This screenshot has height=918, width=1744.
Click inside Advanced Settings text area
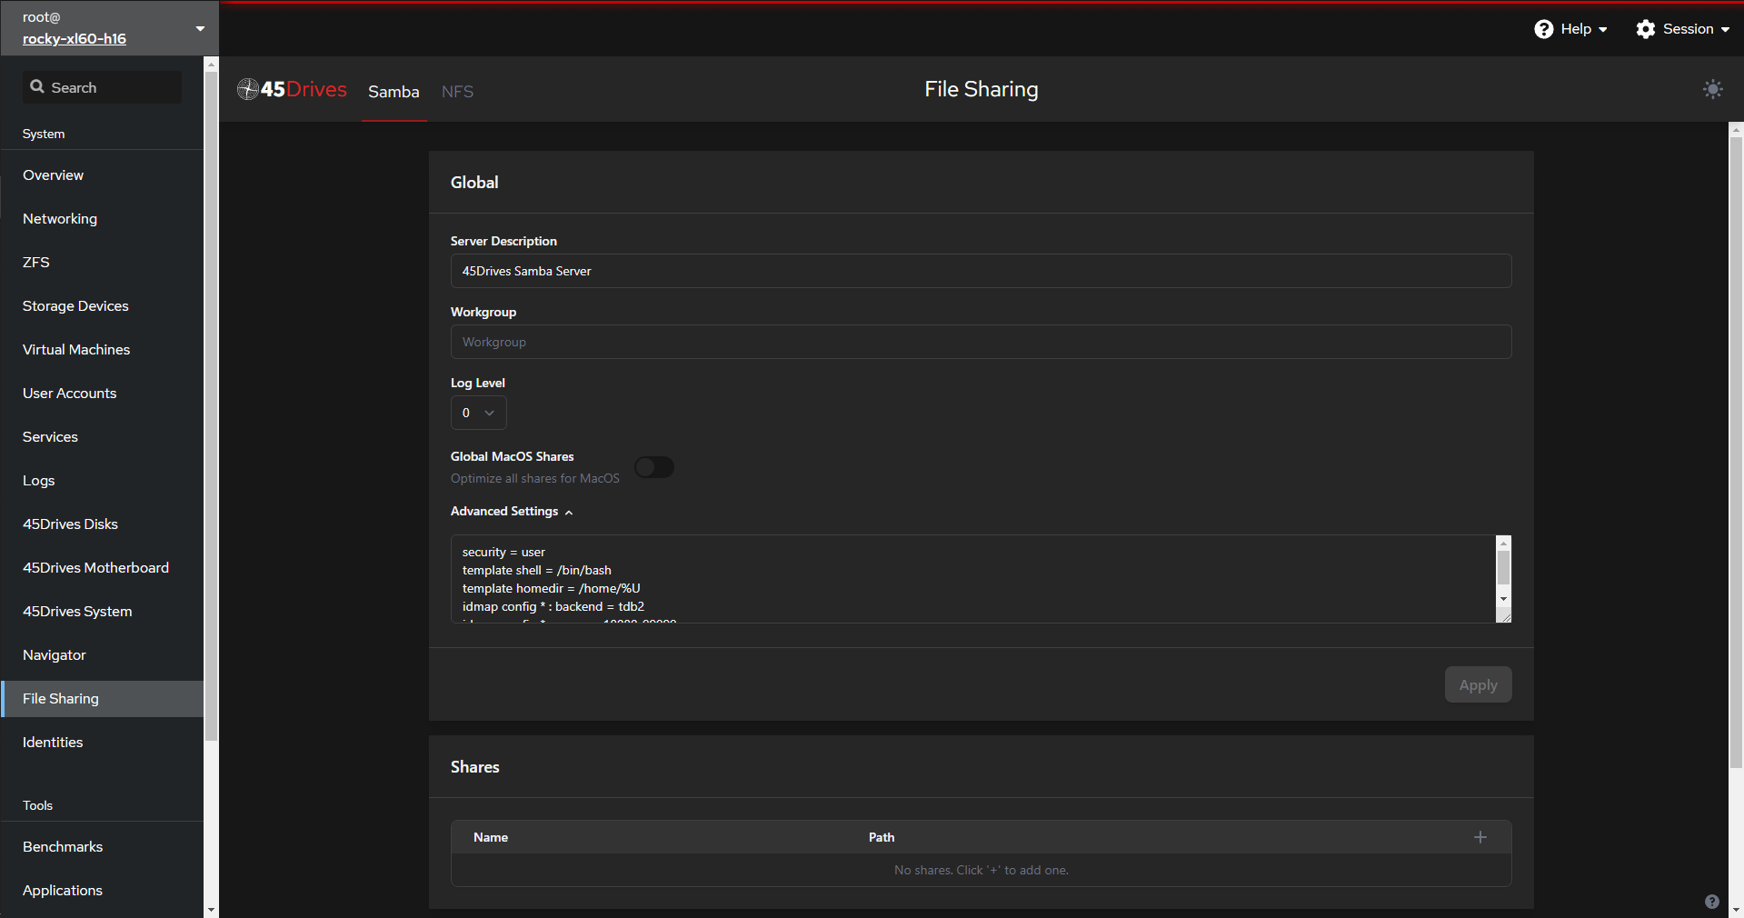(x=972, y=579)
